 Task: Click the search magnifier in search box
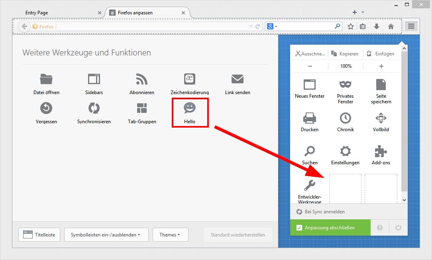pyautogui.click(x=337, y=26)
